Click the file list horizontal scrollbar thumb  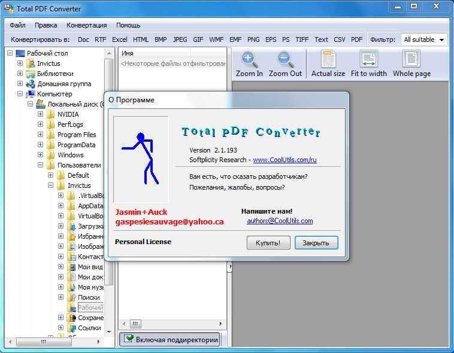(x=135, y=324)
